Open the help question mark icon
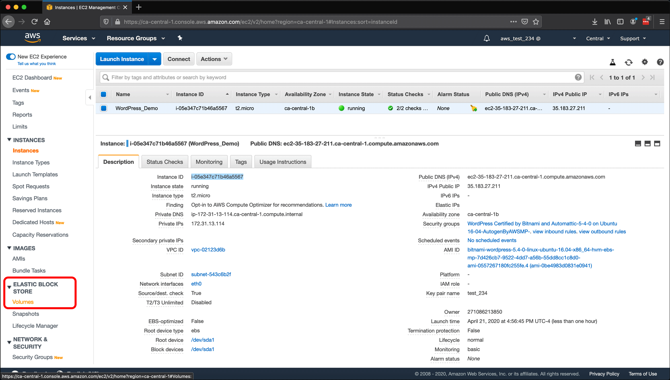670x380 pixels. (x=660, y=62)
